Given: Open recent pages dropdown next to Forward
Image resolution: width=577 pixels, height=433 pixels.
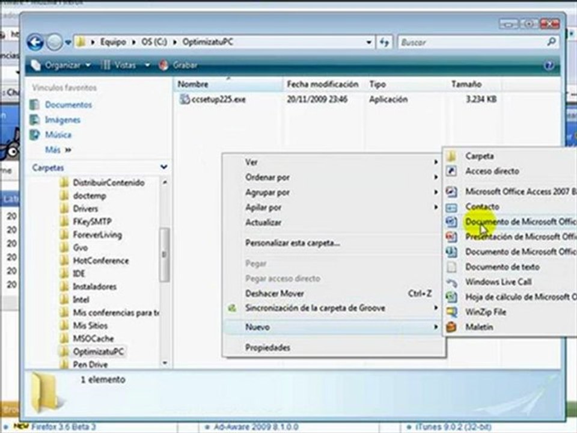Looking at the screenshot, I should click(68, 43).
